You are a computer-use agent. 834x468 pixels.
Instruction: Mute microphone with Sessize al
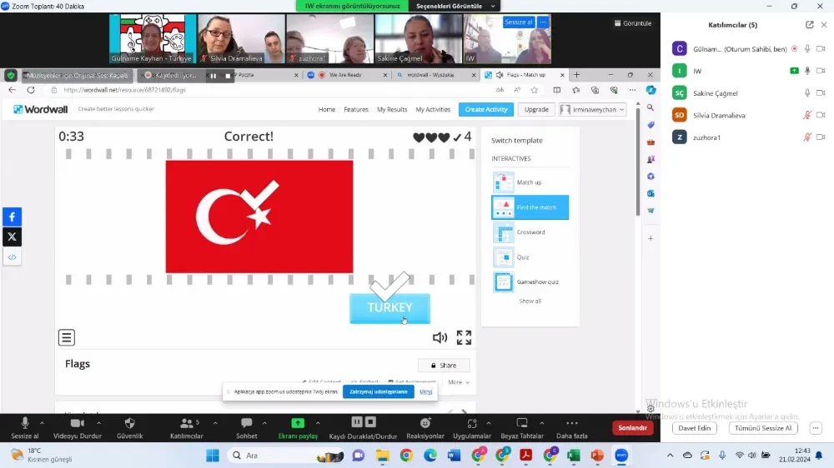[x=24, y=428]
